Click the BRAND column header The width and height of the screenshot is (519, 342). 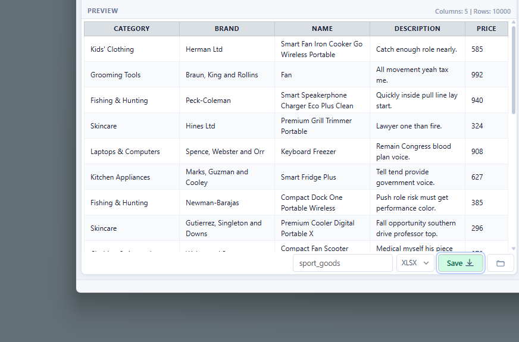pos(227,29)
